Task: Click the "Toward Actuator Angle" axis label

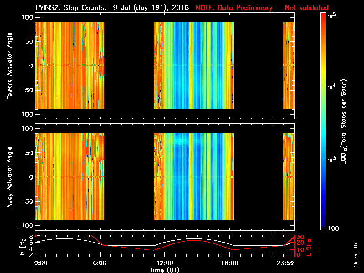Action: 10,66
